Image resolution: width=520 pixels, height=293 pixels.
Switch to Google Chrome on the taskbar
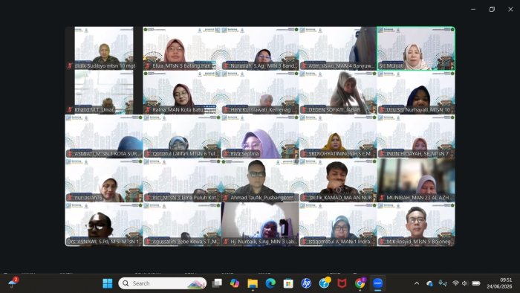(360, 283)
